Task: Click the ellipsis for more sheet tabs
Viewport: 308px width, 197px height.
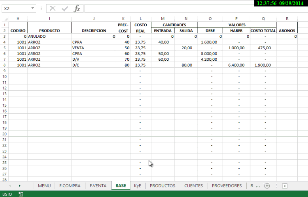Action: pyautogui.click(x=258, y=186)
